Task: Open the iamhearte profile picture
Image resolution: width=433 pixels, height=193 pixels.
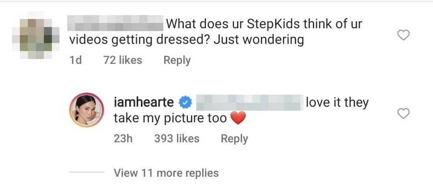Action: click(x=87, y=110)
